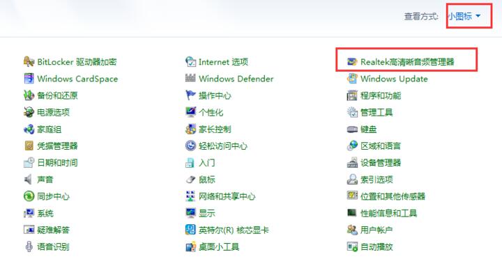Open 显示 link text
502x266 pixels.
tap(207, 213)
